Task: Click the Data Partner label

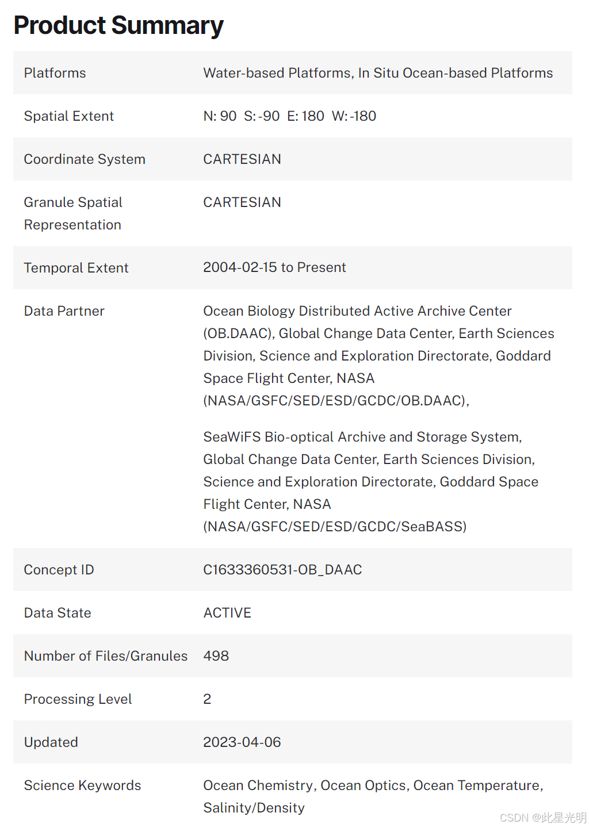Action: tap(64, 311)
